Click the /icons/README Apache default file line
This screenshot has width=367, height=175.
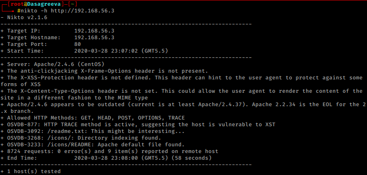[92, 144]
